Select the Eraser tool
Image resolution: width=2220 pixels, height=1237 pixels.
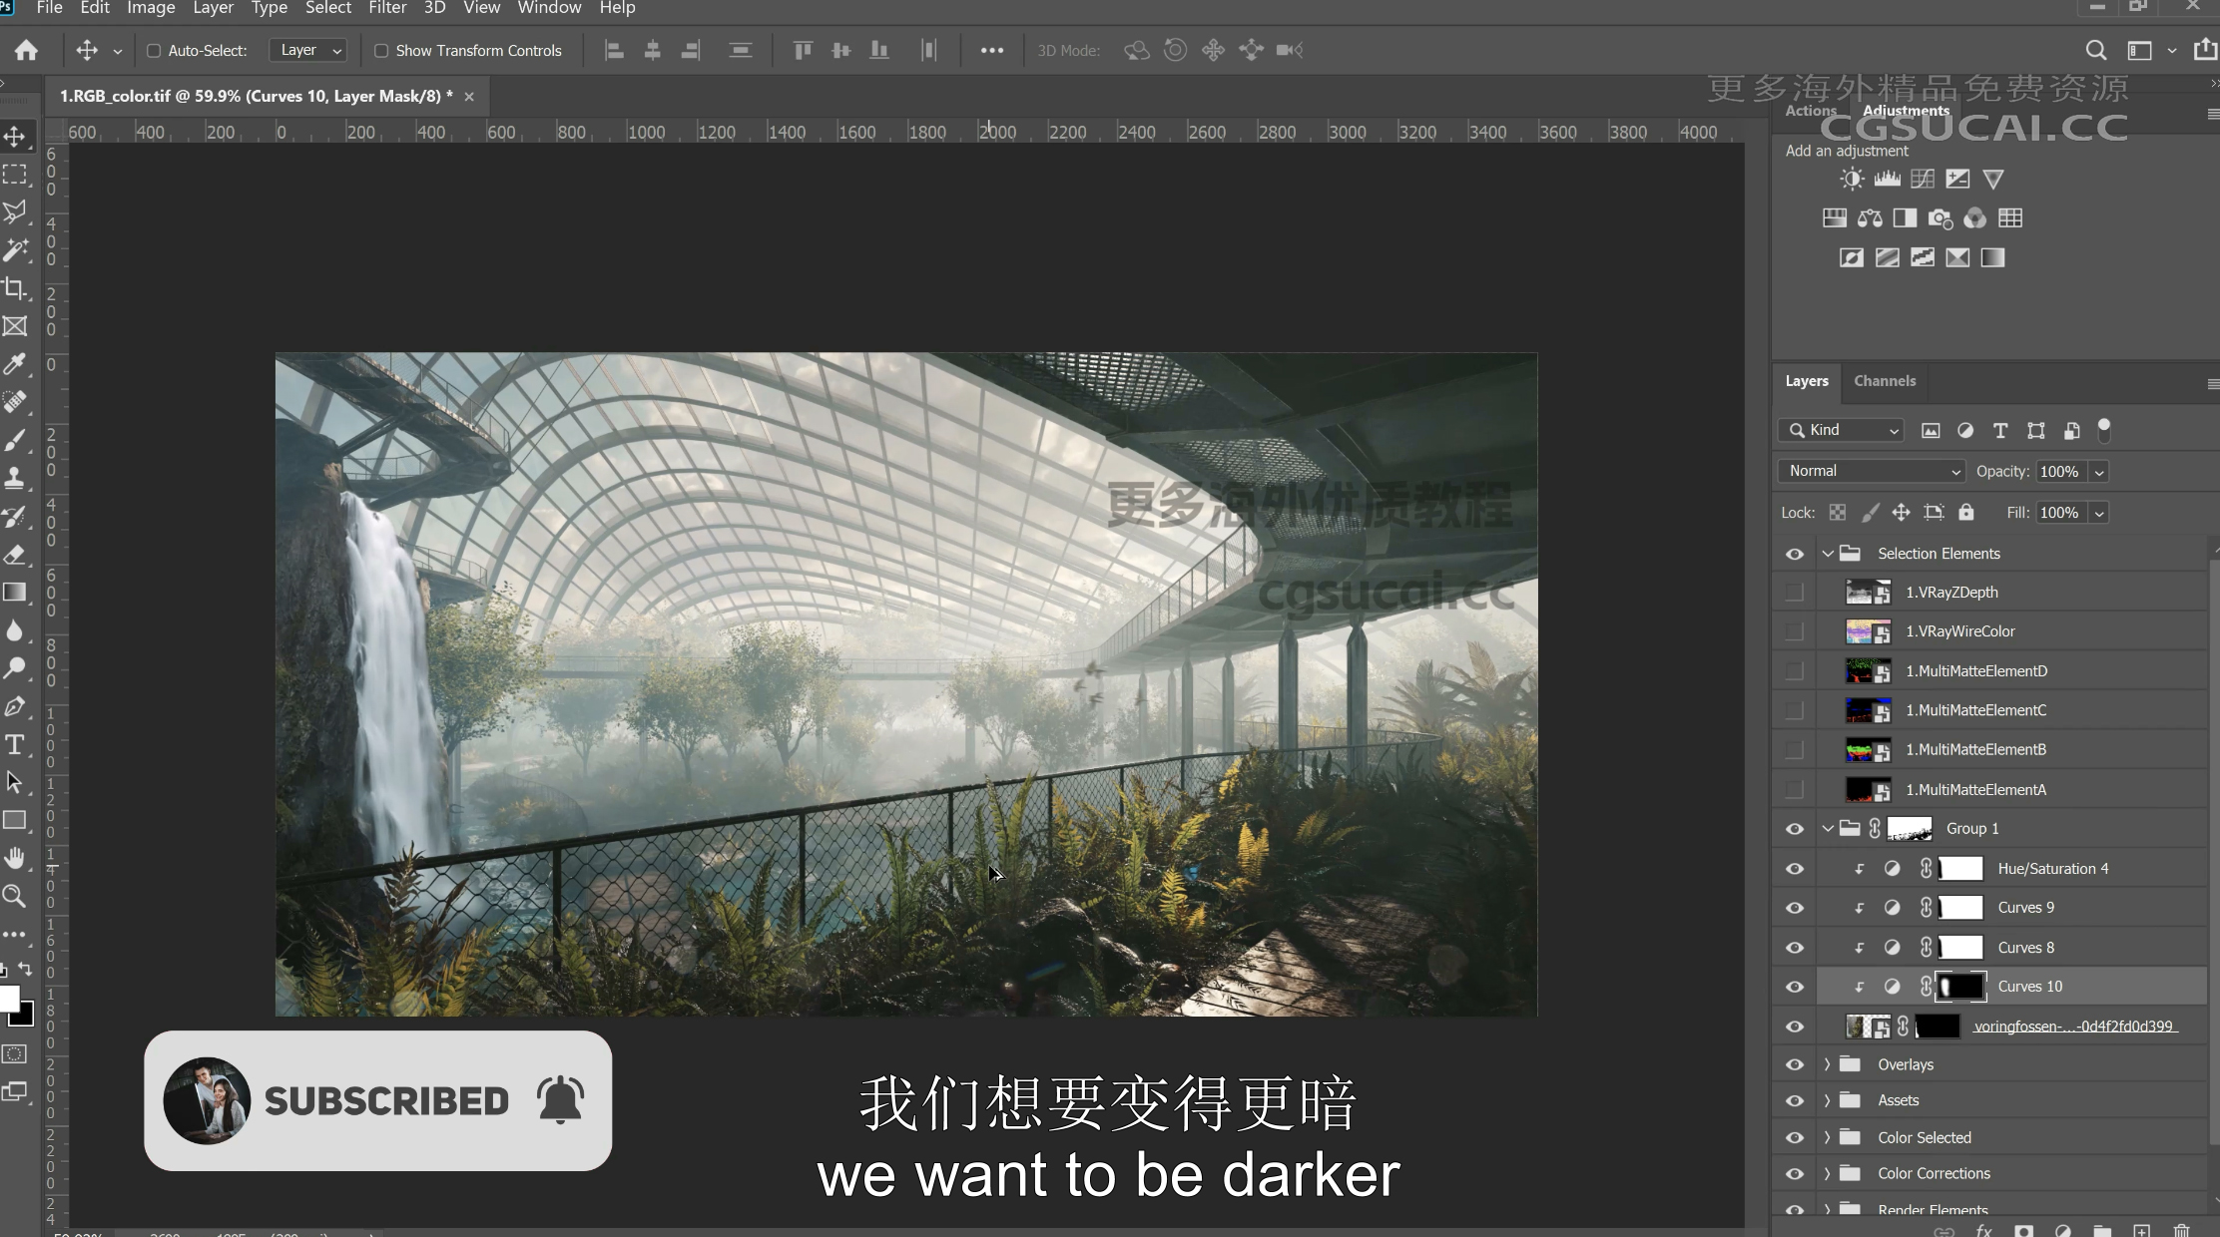(15, 555)
